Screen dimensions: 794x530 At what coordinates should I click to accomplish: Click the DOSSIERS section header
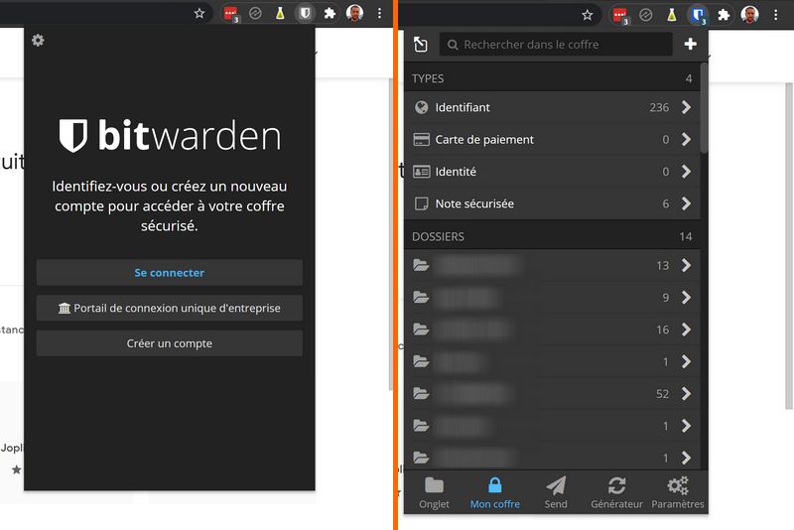[552, 236]
